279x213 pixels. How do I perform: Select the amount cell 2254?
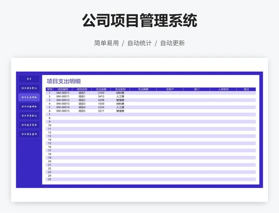[101, 107]
